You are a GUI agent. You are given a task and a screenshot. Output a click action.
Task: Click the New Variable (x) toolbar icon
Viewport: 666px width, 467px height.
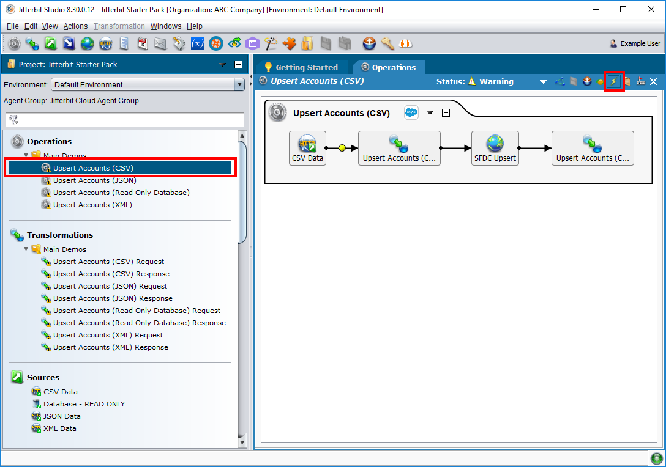tap(197, 43)
